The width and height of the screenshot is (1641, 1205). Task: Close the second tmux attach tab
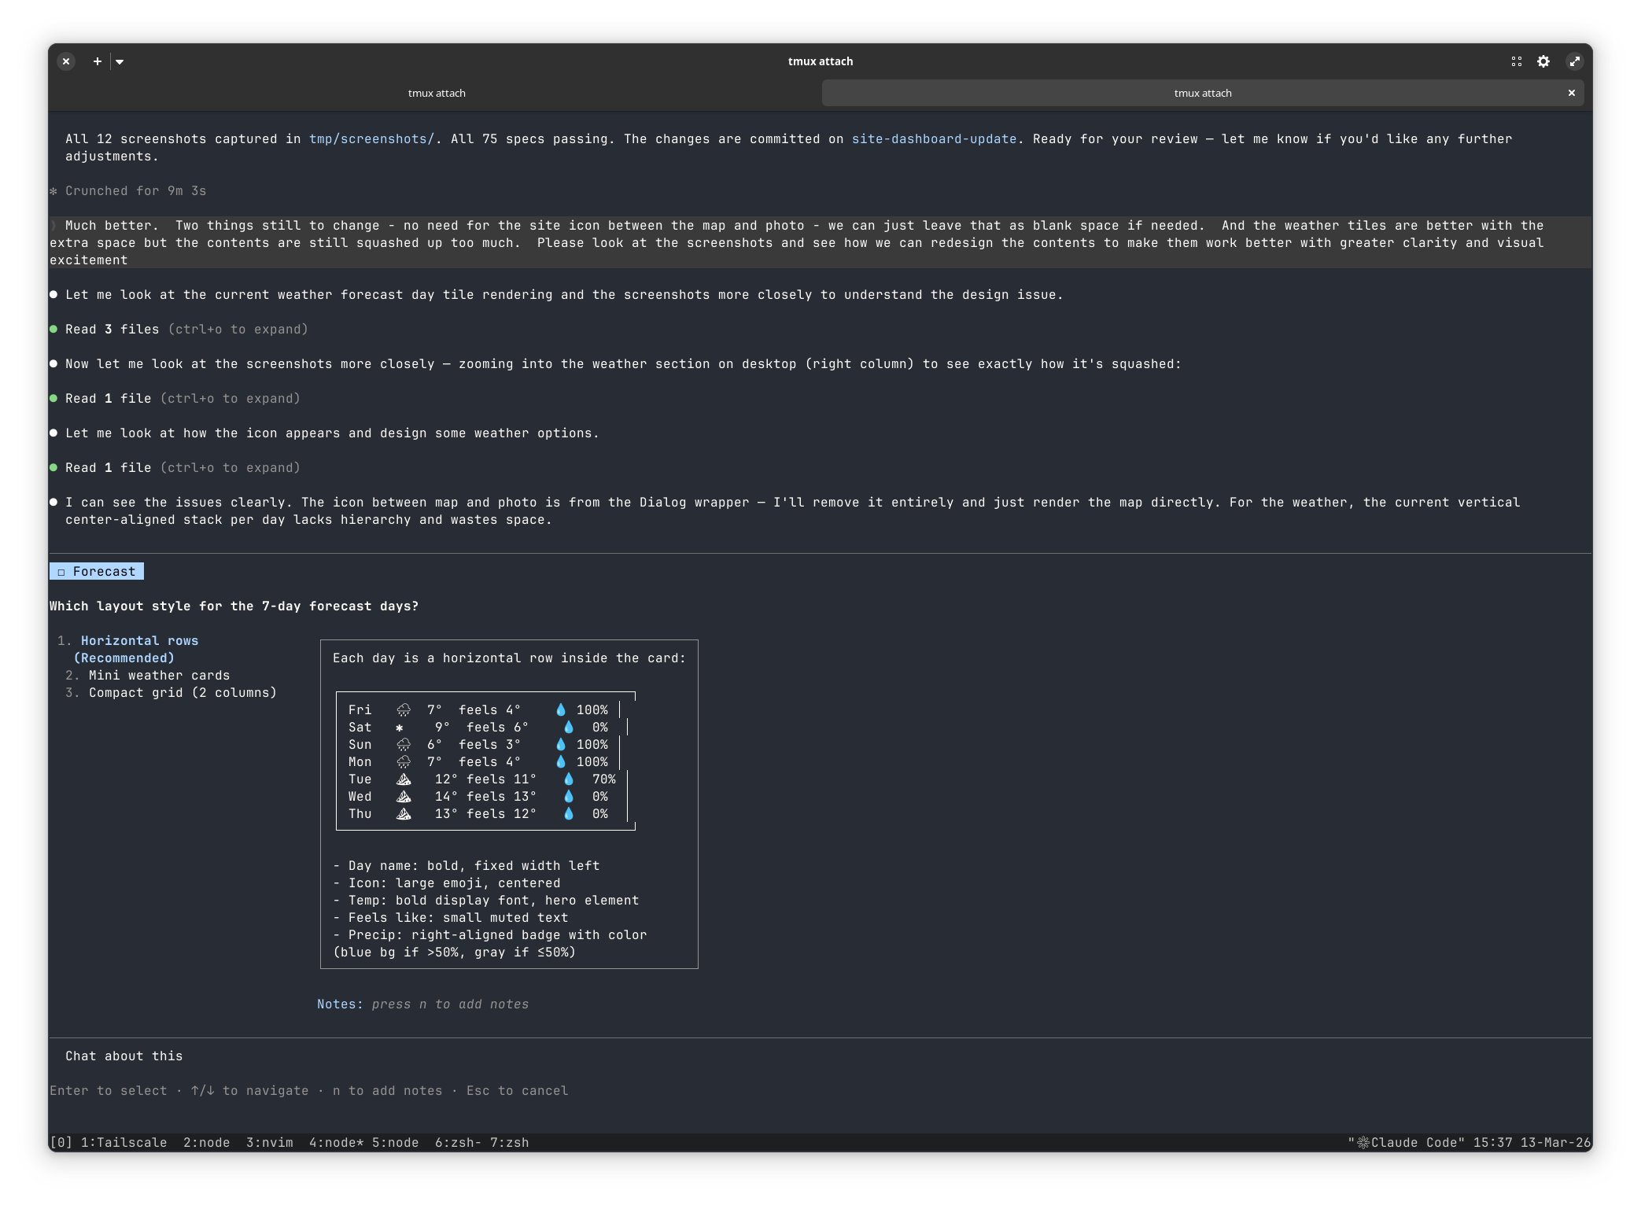coord(1571,93)
